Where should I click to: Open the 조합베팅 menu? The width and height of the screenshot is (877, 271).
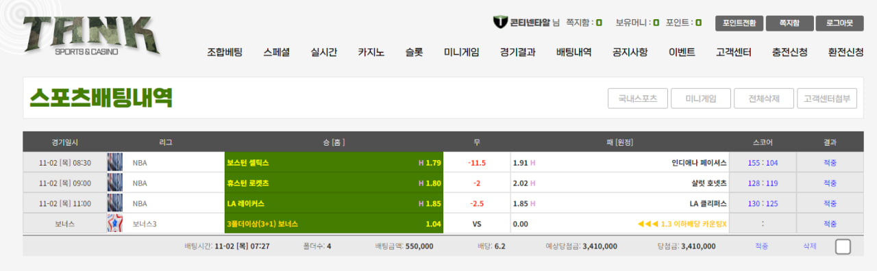(225, 52)
